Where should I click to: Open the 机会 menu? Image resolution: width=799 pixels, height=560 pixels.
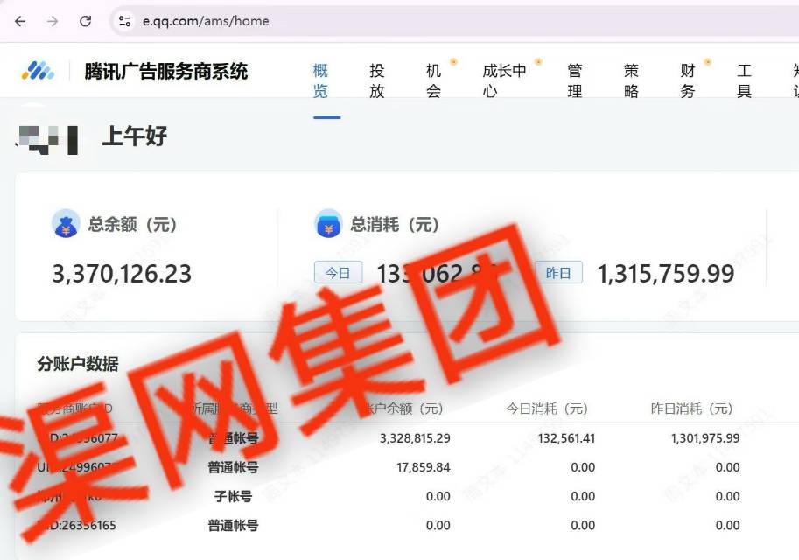433,80
